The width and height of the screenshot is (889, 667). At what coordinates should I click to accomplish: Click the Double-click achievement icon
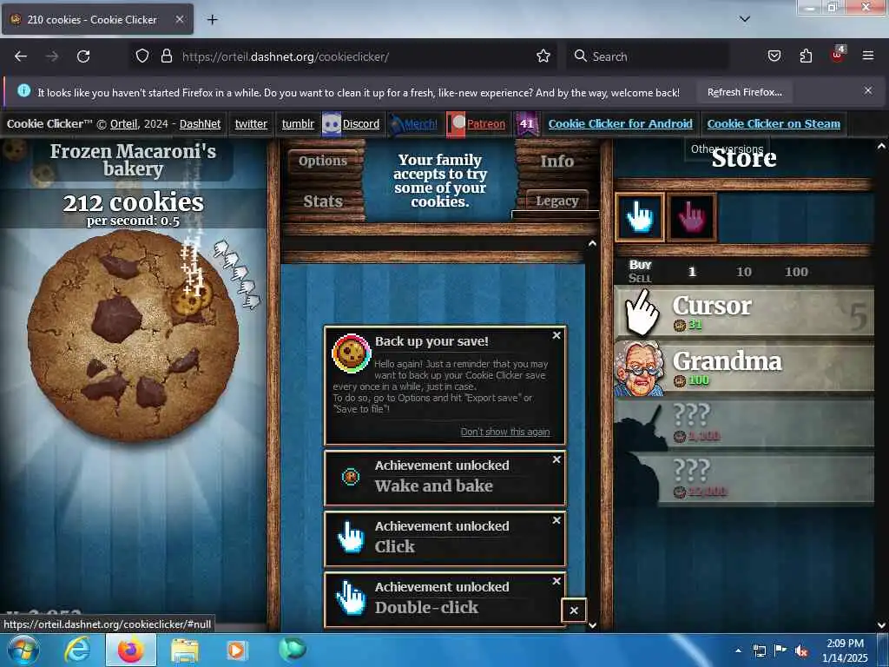(x=351, y=598)
